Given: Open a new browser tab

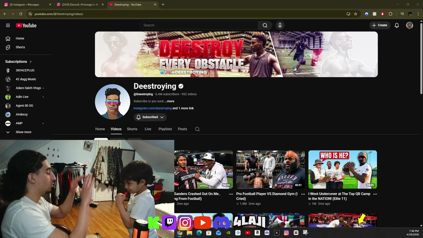Looking at the screenshot, I should 163,5.
